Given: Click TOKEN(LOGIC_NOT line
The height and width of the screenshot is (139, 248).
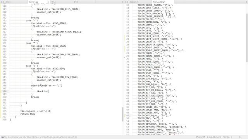Looking at the screenshot, I should (x=154, y=113).
